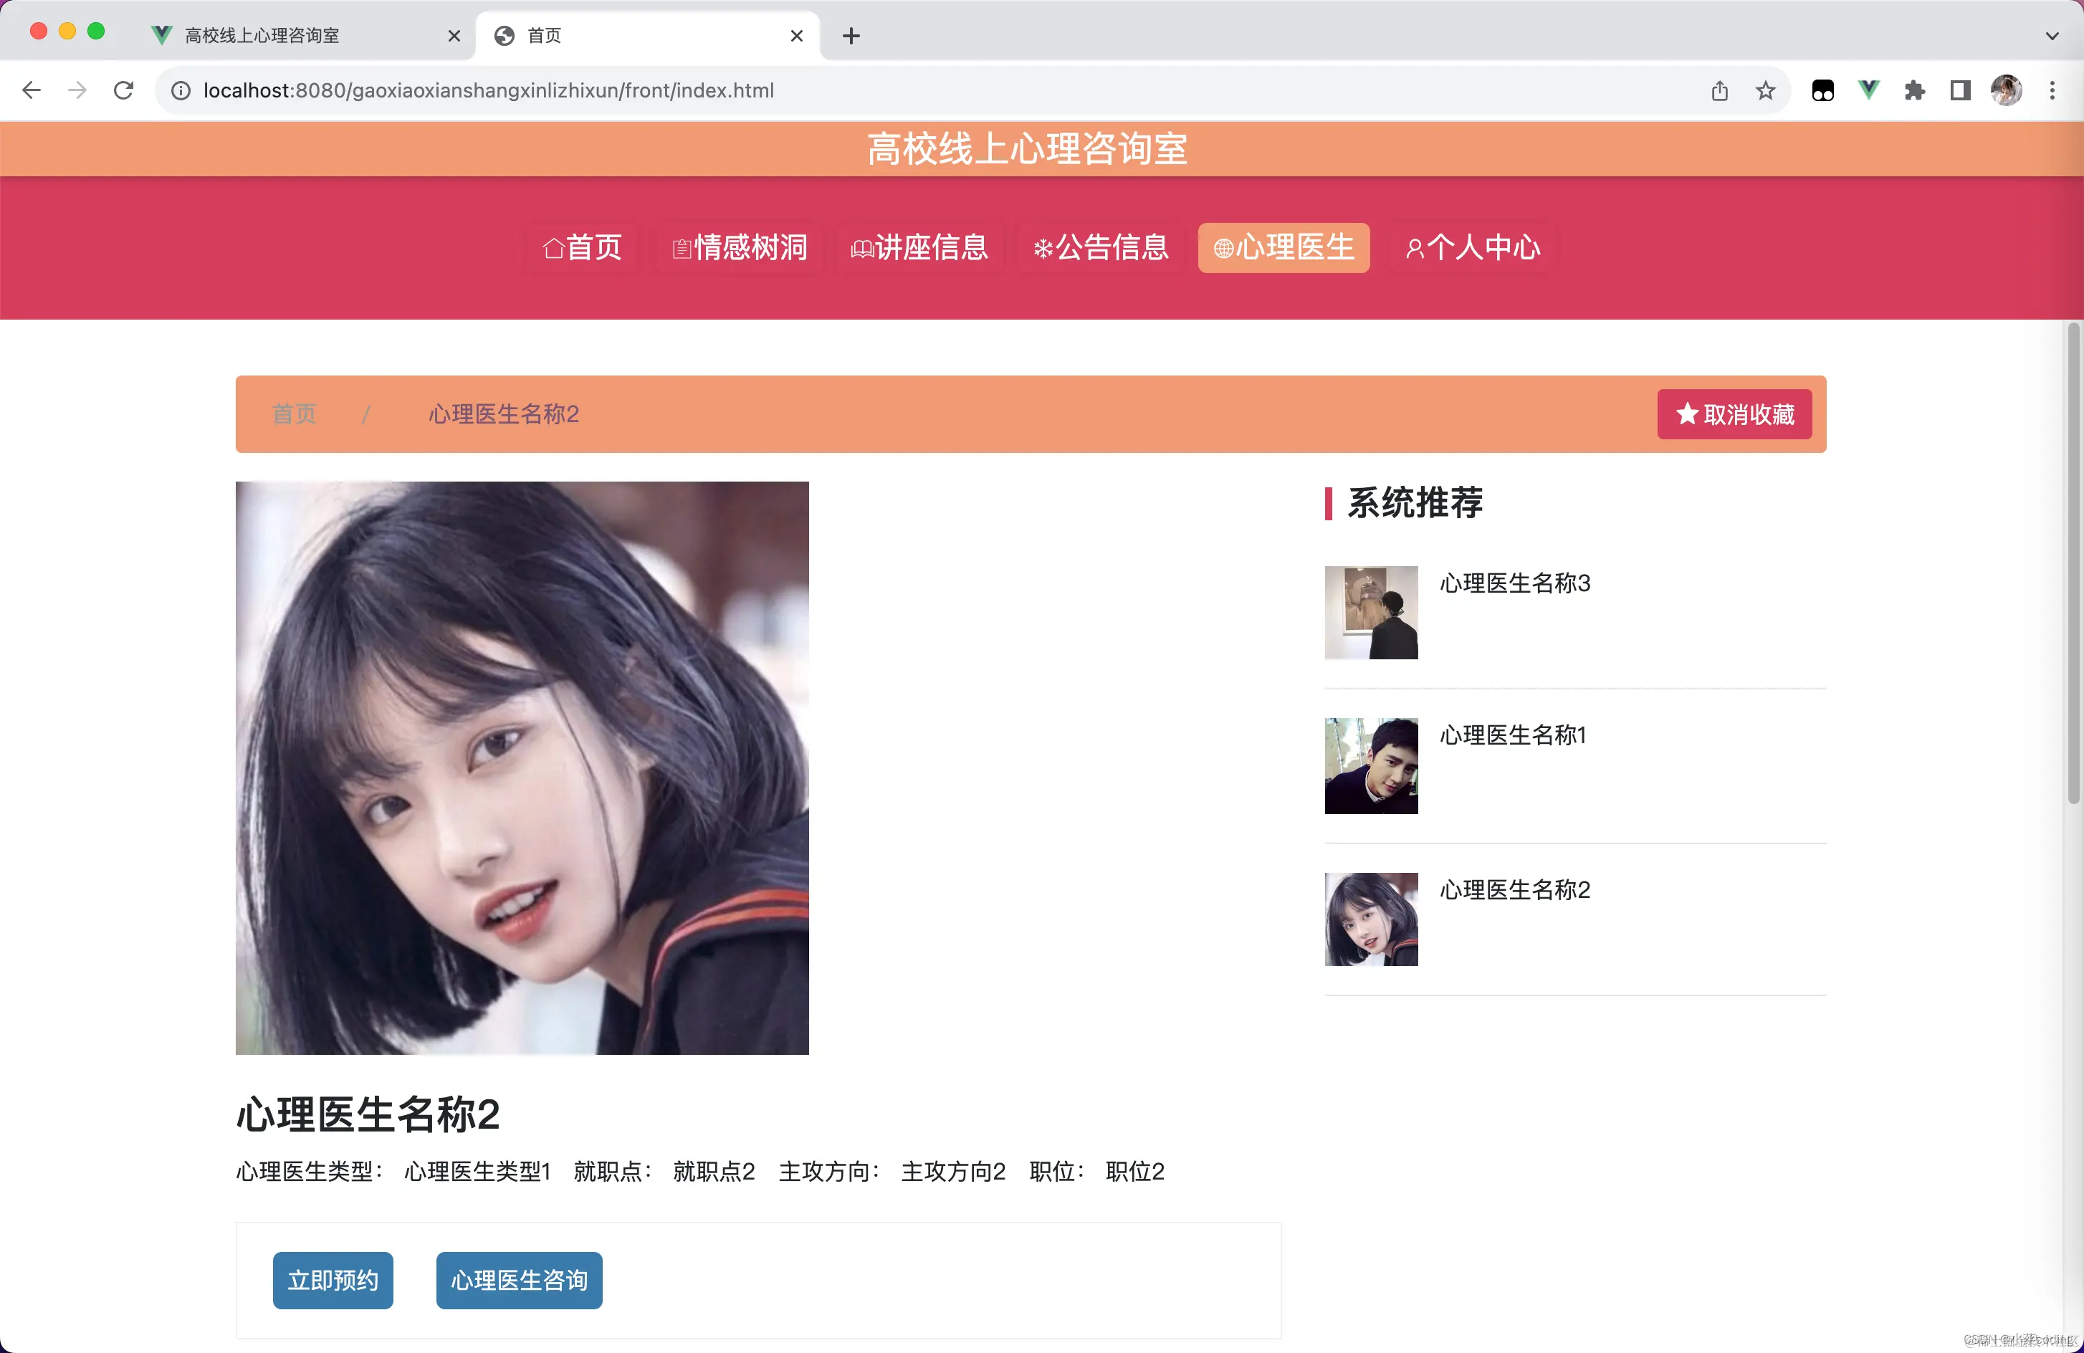Open the Chrome three-dot menu
This screenshot has height=1353, width=2084.
(x=2052, y=90)
